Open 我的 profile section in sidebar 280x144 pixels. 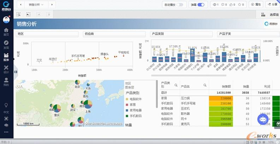click(6, 82)
